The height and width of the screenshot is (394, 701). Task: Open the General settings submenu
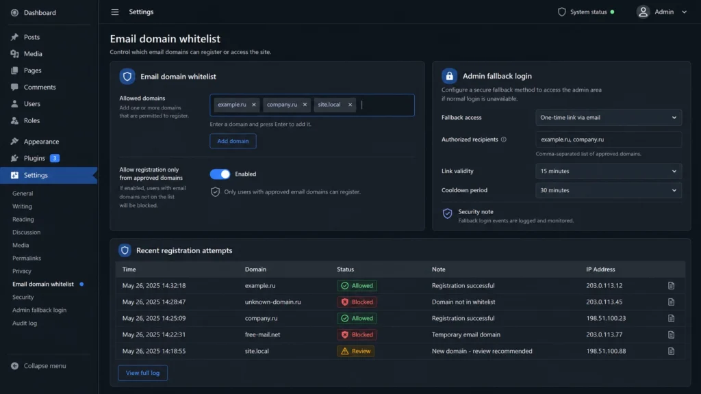click(x=23, y=194)
